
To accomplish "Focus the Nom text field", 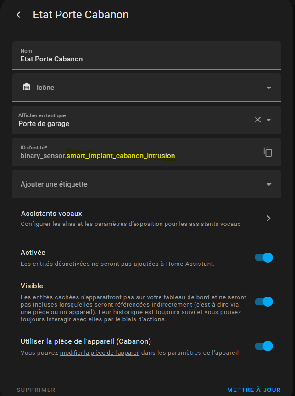I will pos(138,59).
